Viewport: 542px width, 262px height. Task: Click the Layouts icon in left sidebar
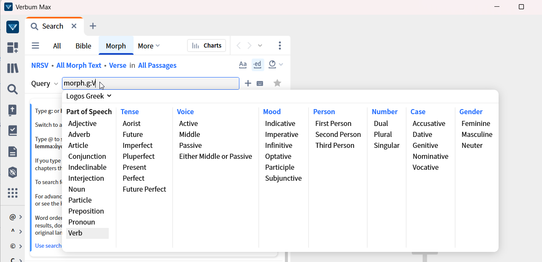pos(13,48)
